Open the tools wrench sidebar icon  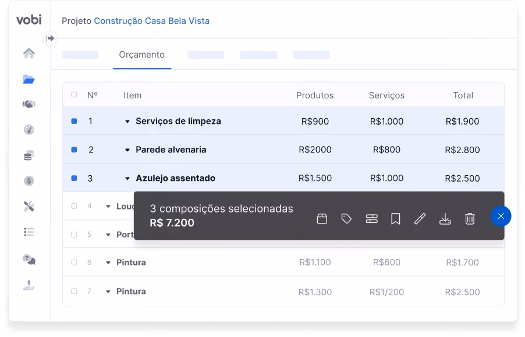click(x=29, y=207)
